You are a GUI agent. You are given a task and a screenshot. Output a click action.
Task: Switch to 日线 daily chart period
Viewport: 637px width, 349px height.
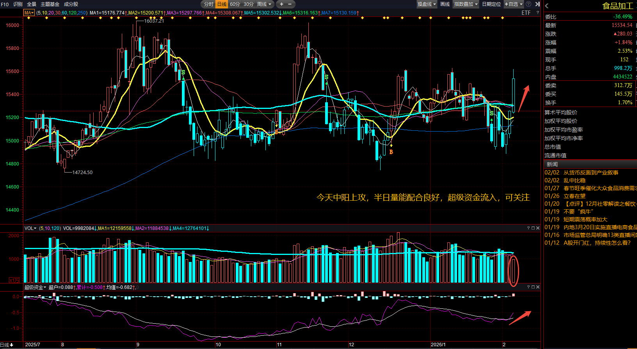tap(222, 4)
